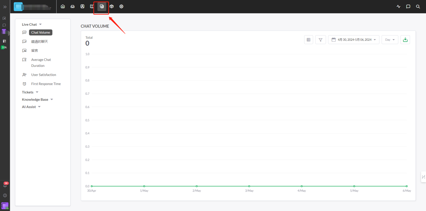Open notifications bell with 10 badge
The image size is (426, 211).
[5, 185]
